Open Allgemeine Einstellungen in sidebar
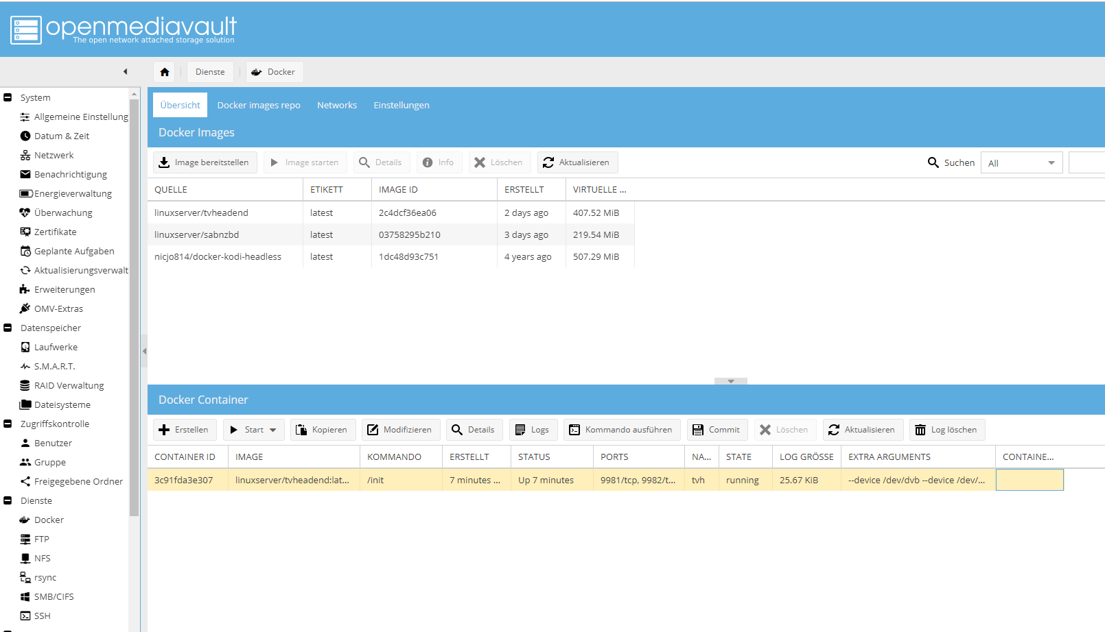This screenshot has width=1105, height=632. click(x=74, y=117)
